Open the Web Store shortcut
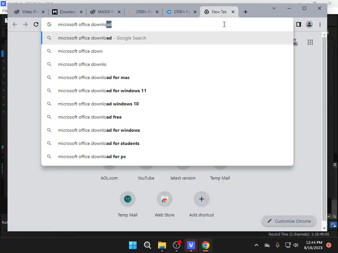The height and width of the screenshot is (253, 338). pyautogui.click(x=164, y=204)
